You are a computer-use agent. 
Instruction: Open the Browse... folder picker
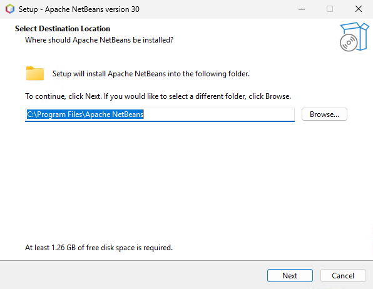(324, 114)
